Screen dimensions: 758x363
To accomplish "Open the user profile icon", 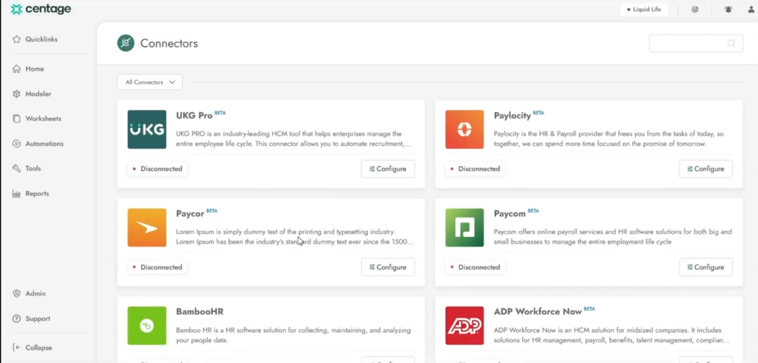I will click(751, 9).
